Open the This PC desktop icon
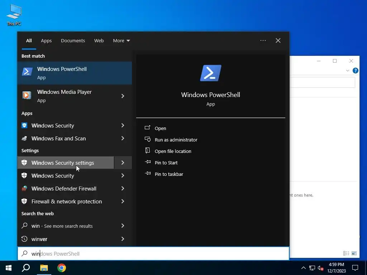The width and height of the screenshot is (367, 275). 14,15
